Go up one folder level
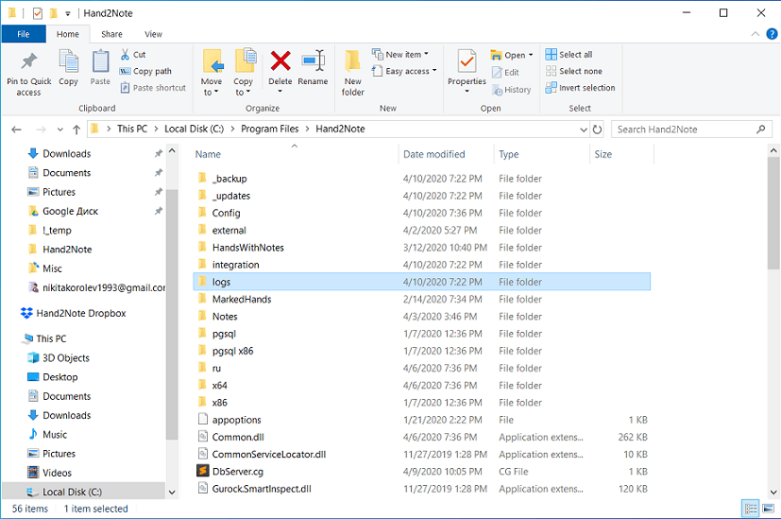 (x=76, y=130)
